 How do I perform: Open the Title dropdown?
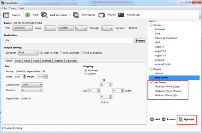[22, 28]
